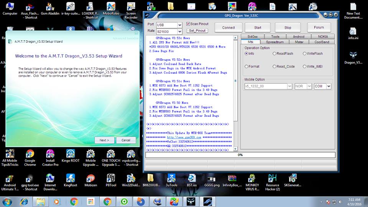Expand the Port USB dropdown
The width and height of the screenshot is (368, 207).
pos(179,25)
